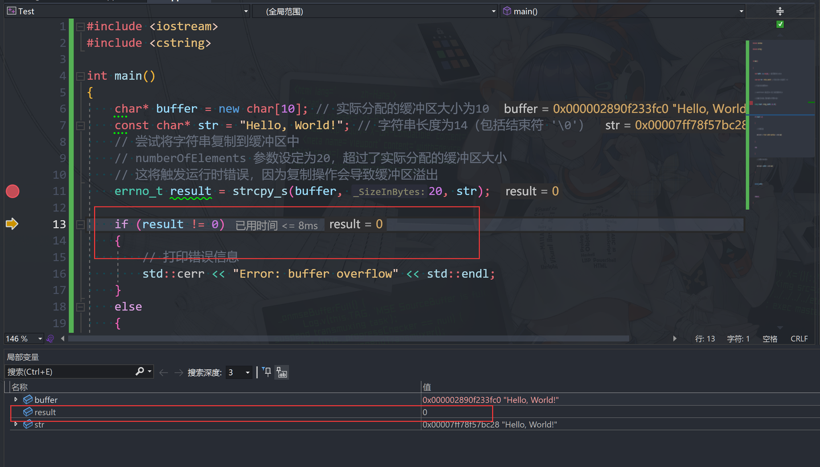This screenshot has height=467, width=820.
Task: Toggle the red breakpoint on line 11
Action: (13, 191)
